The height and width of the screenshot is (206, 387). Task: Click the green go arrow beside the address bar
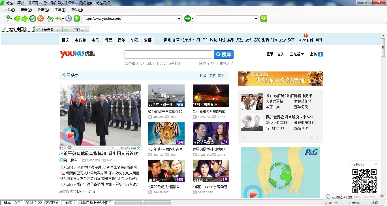click(187, 19)
